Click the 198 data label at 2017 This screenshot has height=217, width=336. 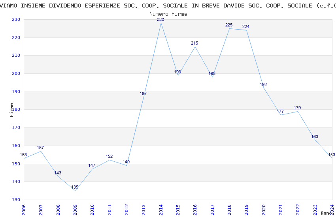coord(212,73)
